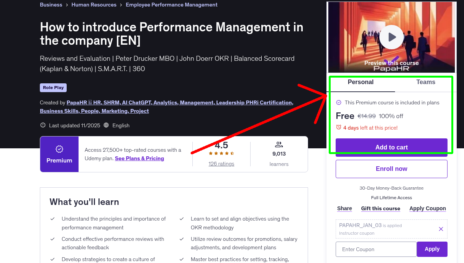Screen dimensions: 464x263
Task: Click the circled checkmark beside Premium course text
Action: 339,102
